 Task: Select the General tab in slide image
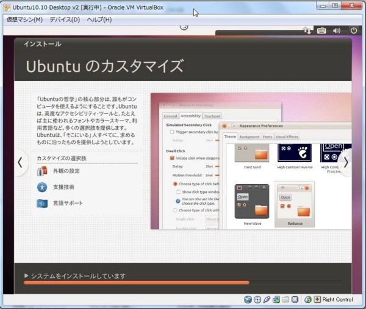(x=170, y=116)
